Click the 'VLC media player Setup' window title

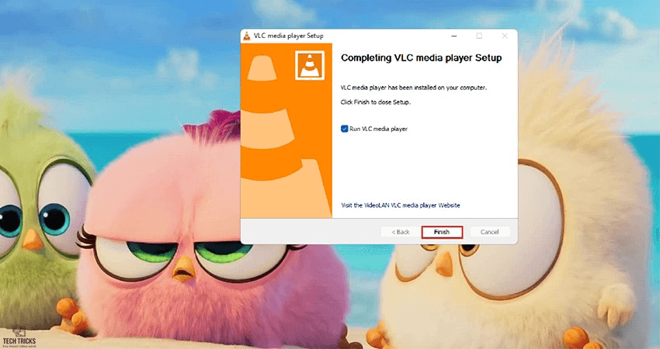coord(288,36)
